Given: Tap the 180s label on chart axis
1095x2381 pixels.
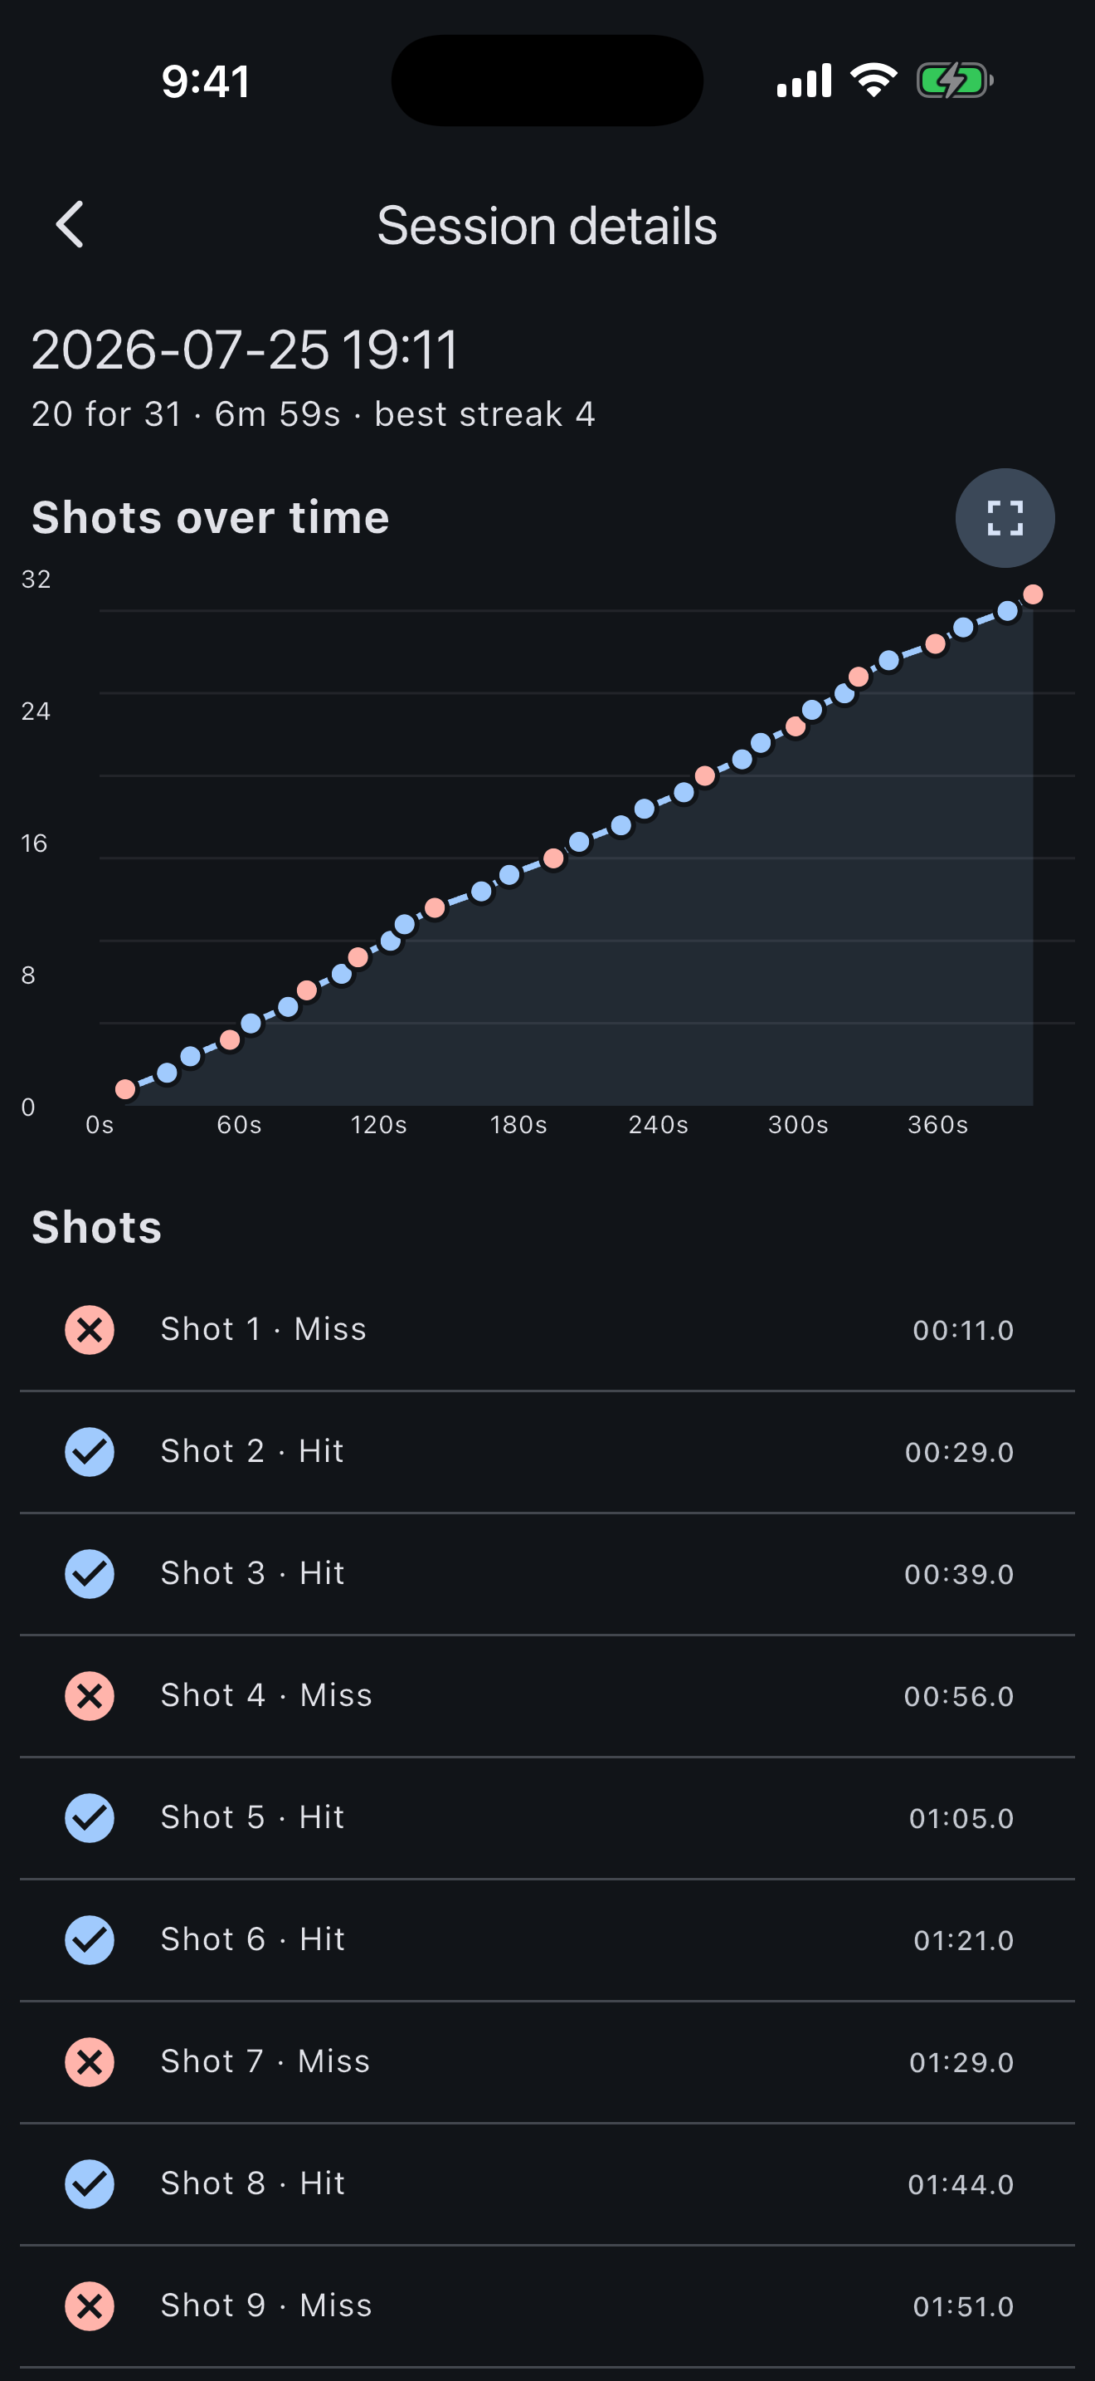Looking at the screenshot, I should pos(518,1125).
